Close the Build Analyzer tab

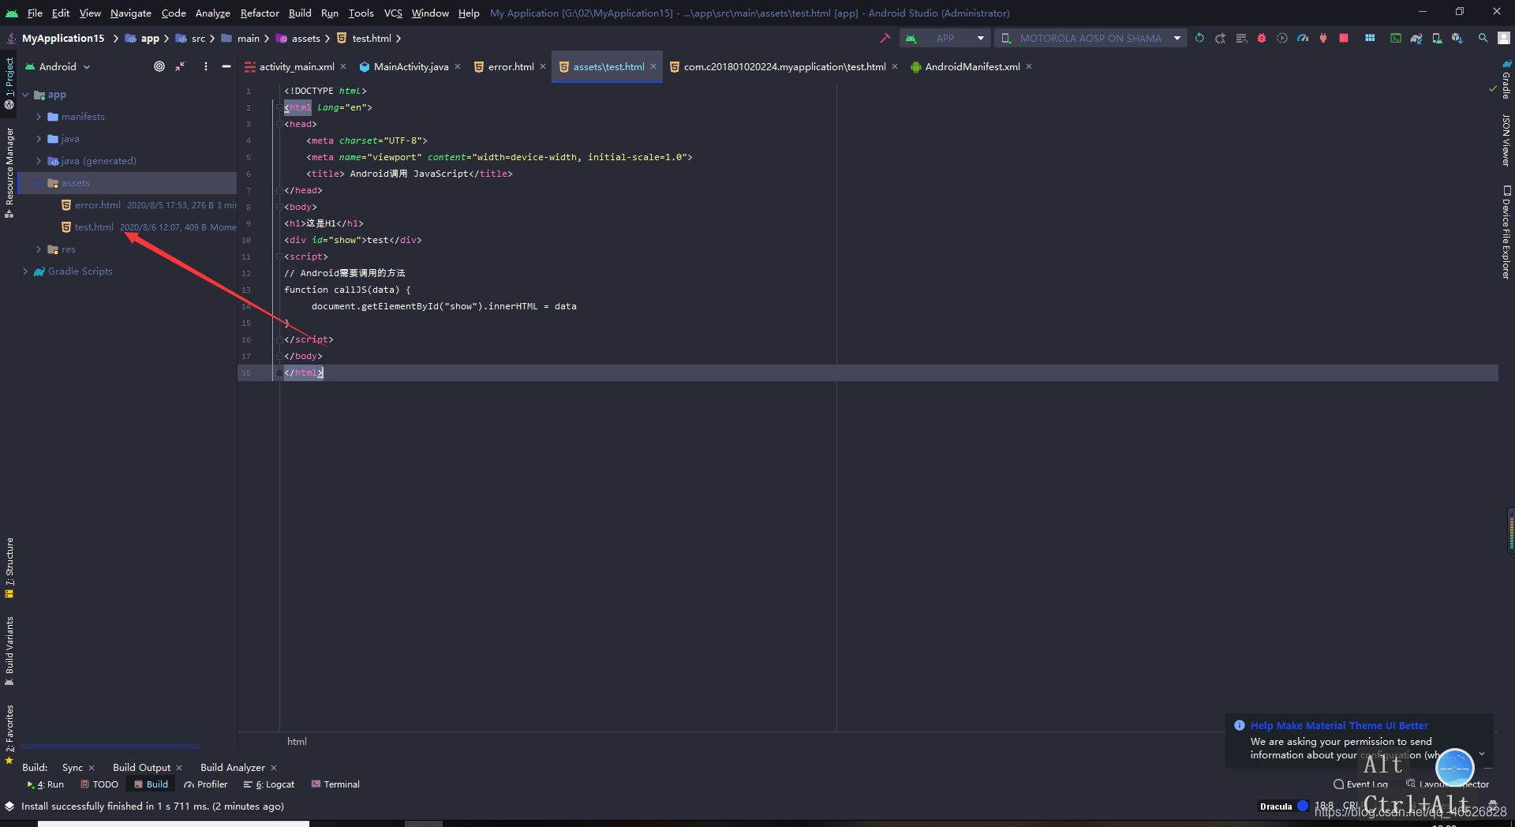pos(274,768)
